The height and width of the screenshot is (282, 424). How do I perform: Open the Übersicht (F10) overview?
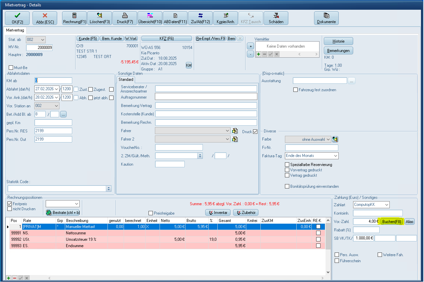coord(150,18)
